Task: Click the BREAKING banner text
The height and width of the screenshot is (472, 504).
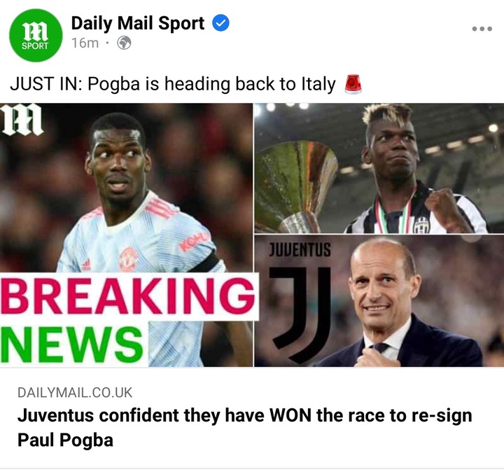Action: (x=129, y=296)
